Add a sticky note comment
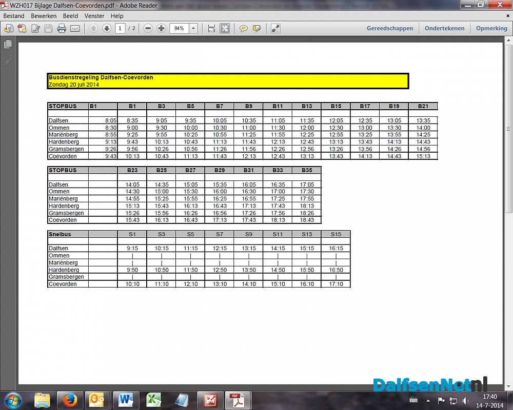This screenshot has height=410, width=513. (243, 29)
